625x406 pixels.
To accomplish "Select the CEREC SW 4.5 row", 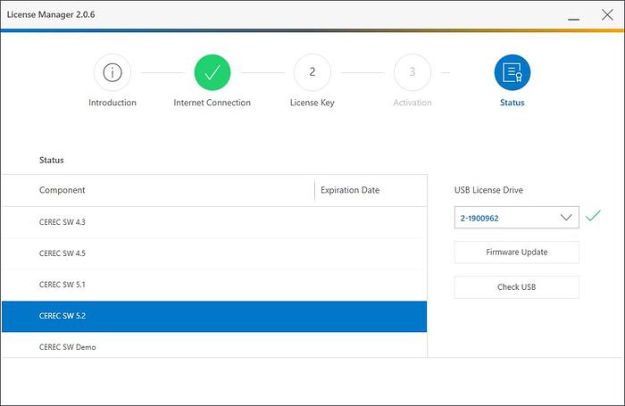I will coord(214,253).
